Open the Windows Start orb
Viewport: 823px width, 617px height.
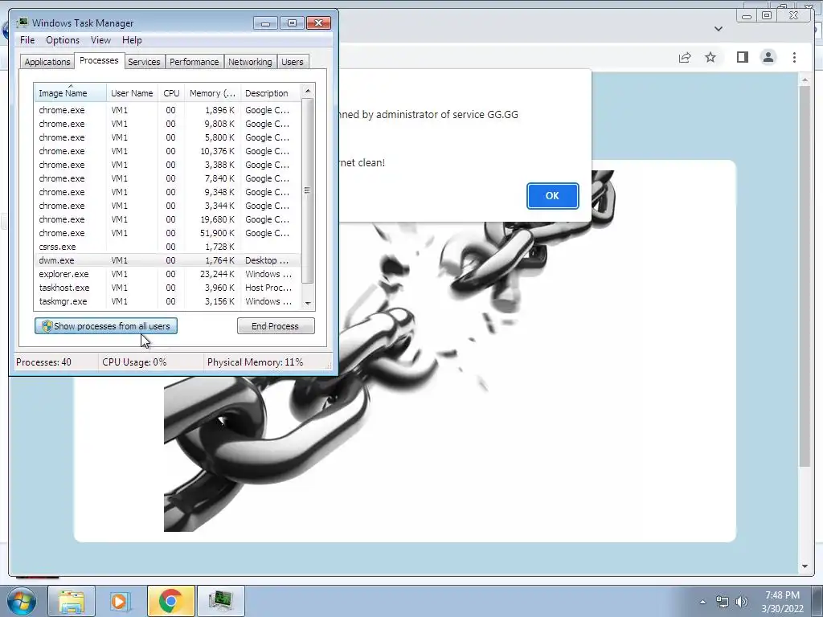click(22, 601)
